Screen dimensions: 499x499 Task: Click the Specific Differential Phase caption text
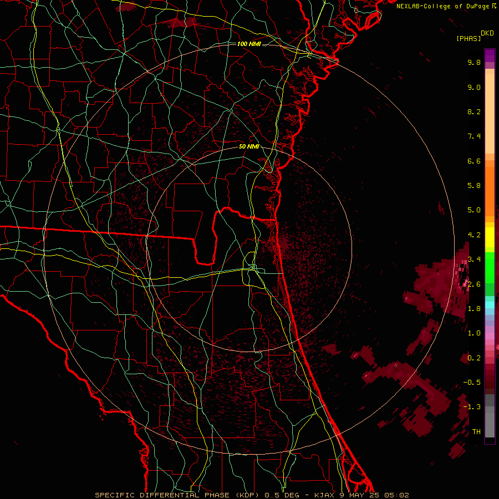(252, 495)
